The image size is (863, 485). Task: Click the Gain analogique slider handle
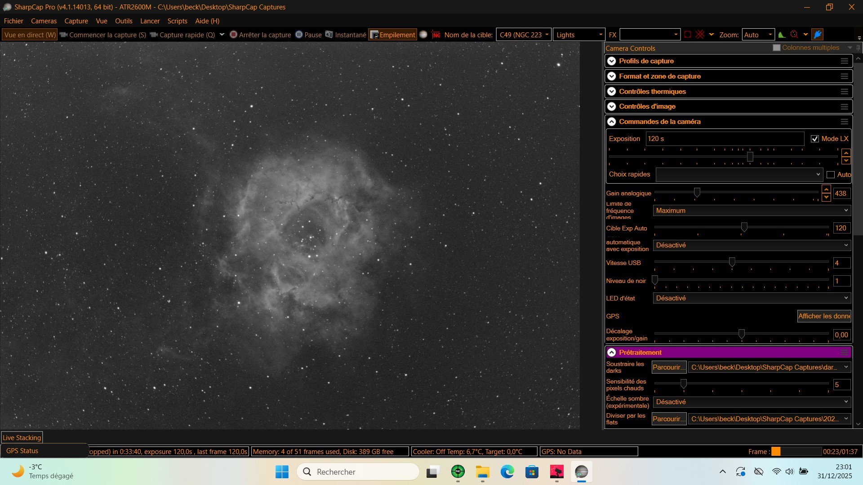click(697, 193)
